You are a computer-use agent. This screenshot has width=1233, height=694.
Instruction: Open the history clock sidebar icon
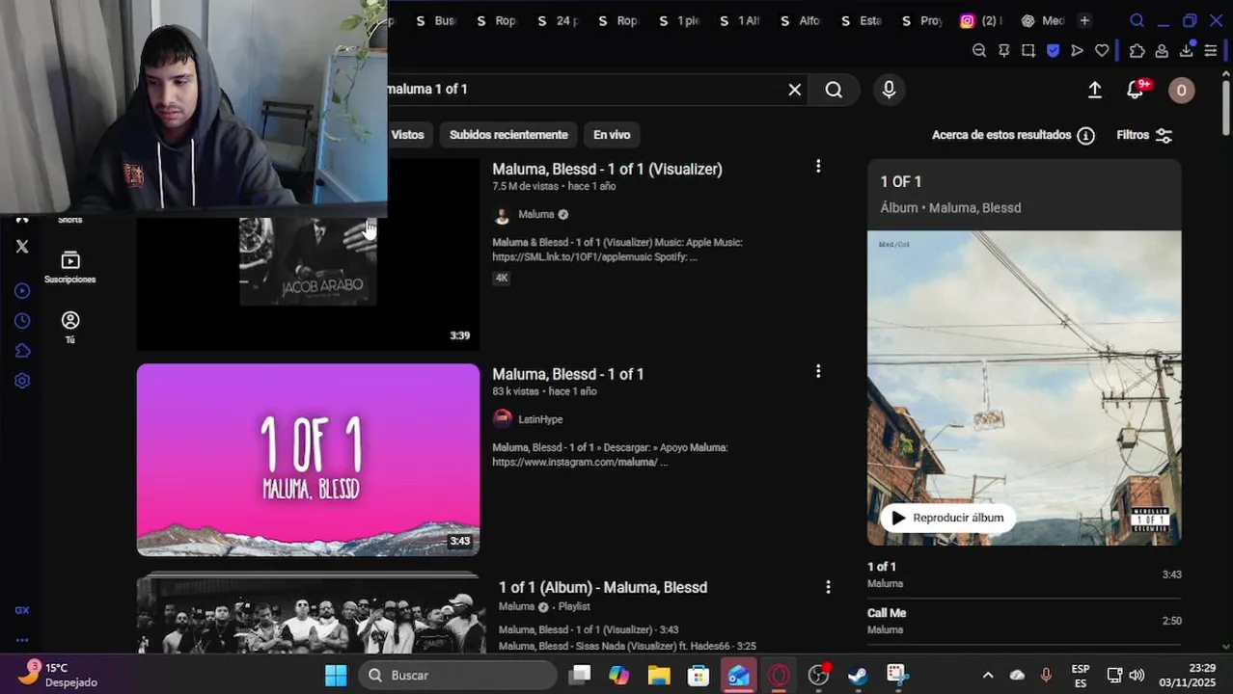(x=22, y=321)
